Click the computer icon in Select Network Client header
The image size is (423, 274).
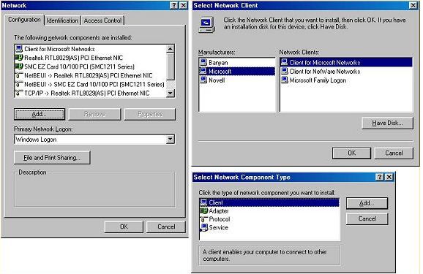click(207, 25)
